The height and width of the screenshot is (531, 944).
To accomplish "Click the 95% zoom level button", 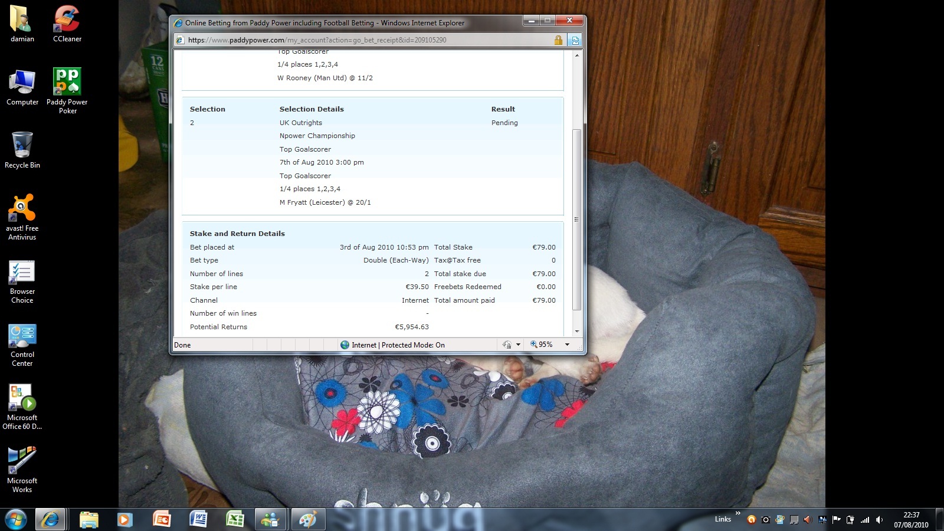I will point(542,345).
